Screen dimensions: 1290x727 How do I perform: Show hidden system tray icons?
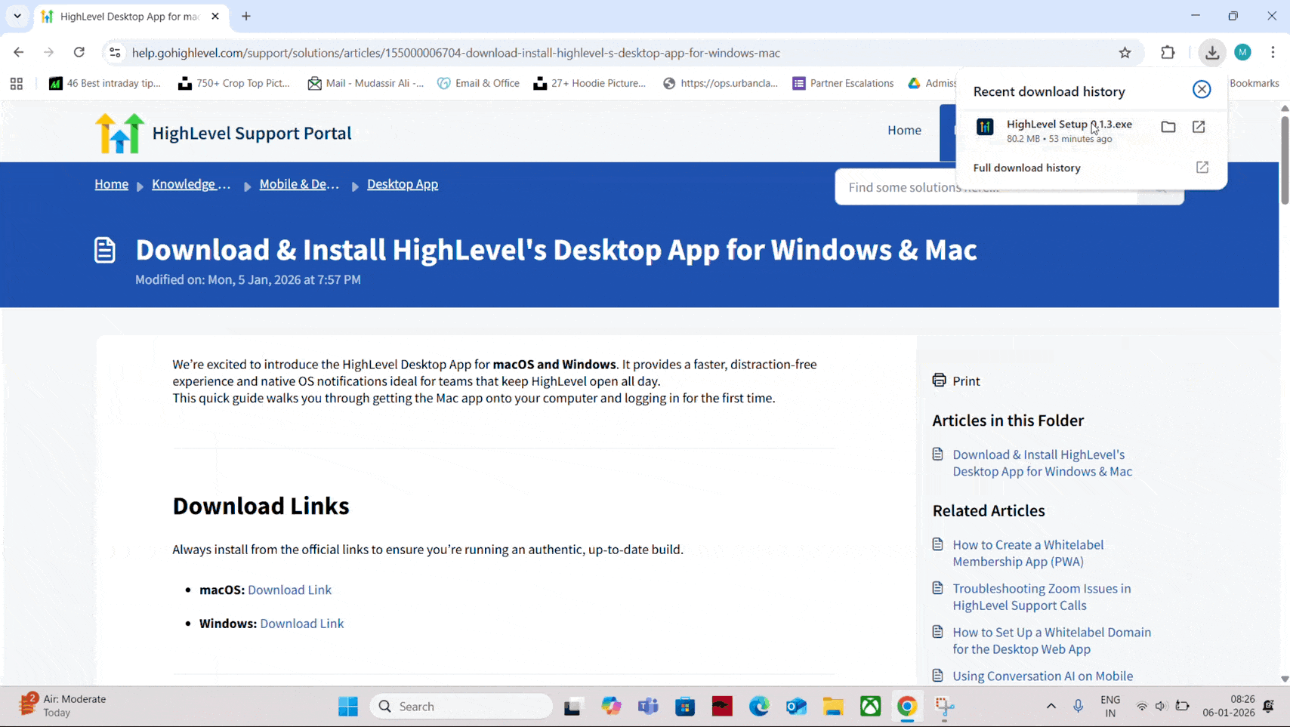[1051, 707]
